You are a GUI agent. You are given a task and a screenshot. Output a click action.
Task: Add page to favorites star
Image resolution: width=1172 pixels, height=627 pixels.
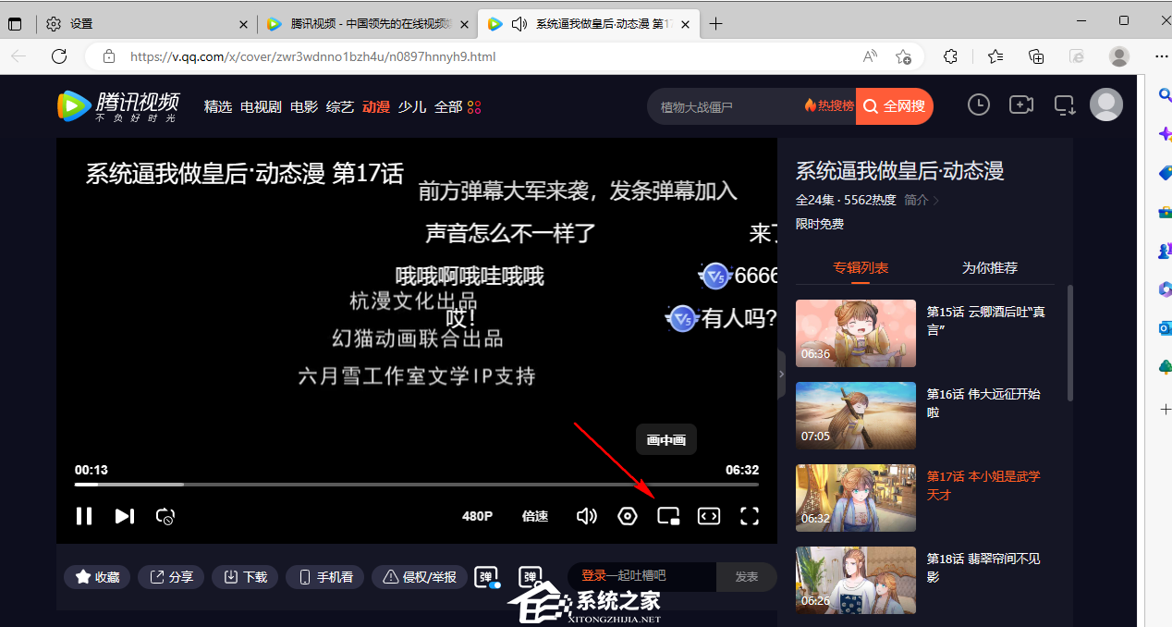(x=904, y=56)
